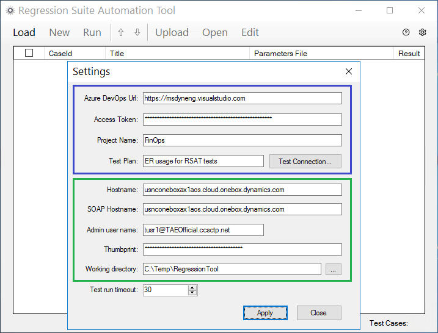Image resolution: width=438 pixels, height=333 pixels.
Task: Decrease Test run timeout with down arrow
Action: tap(192, 293)
